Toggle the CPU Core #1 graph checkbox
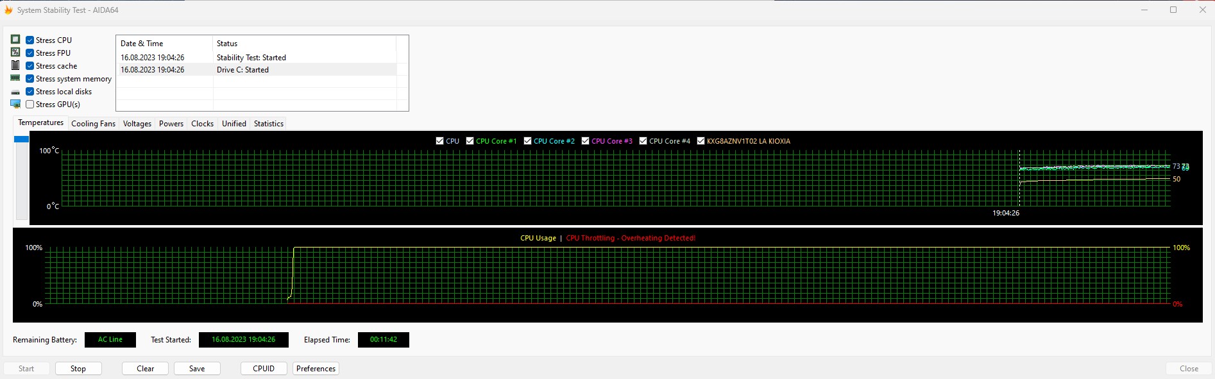 point(470,141)
